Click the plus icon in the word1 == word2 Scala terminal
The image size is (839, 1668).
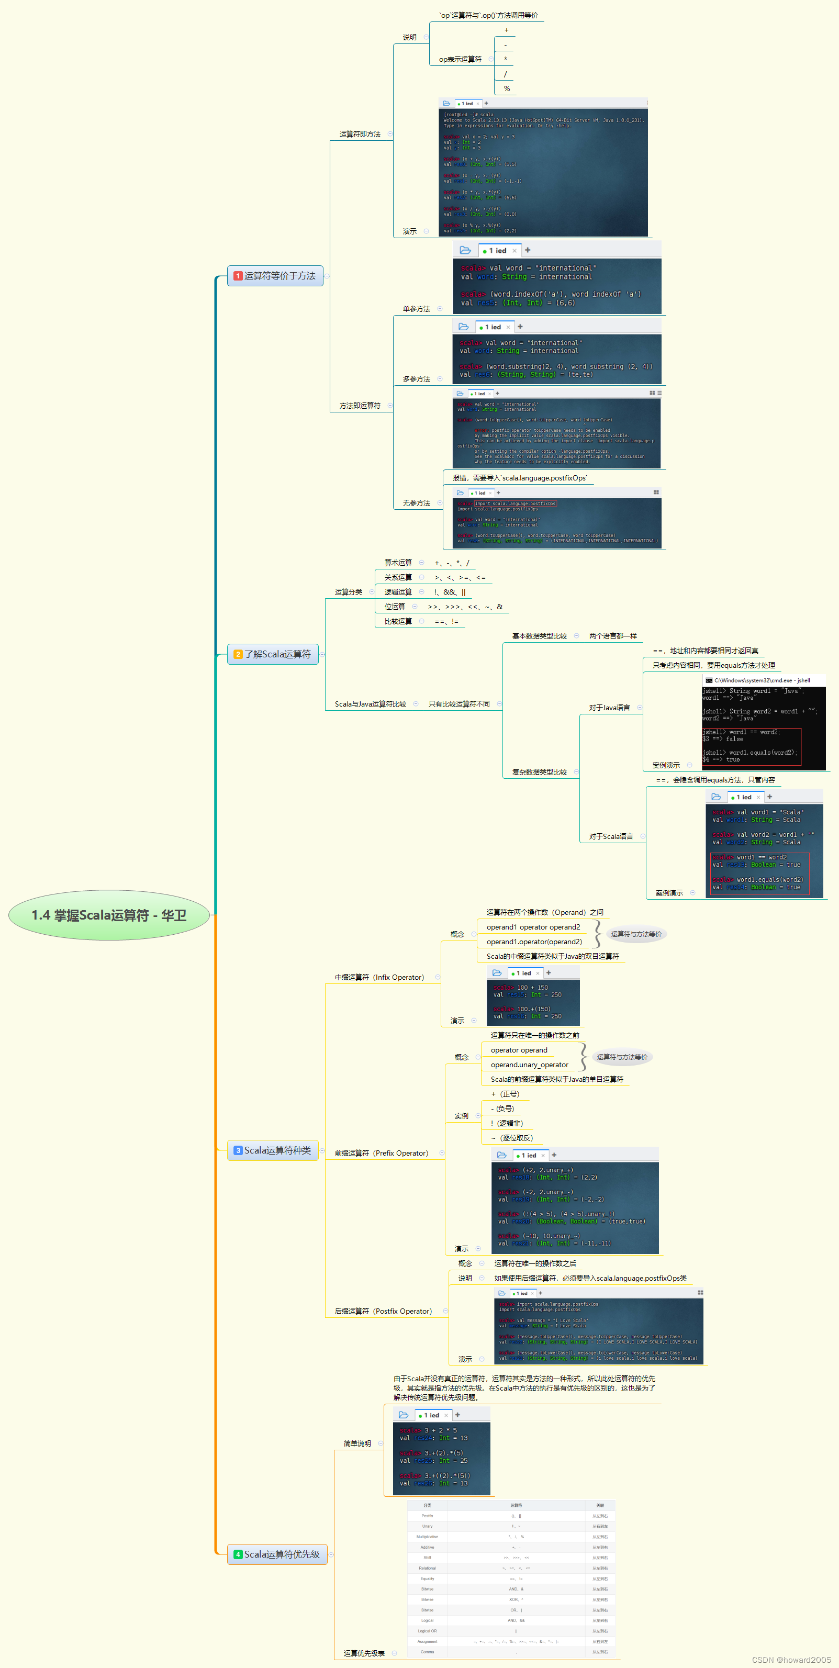770,797
